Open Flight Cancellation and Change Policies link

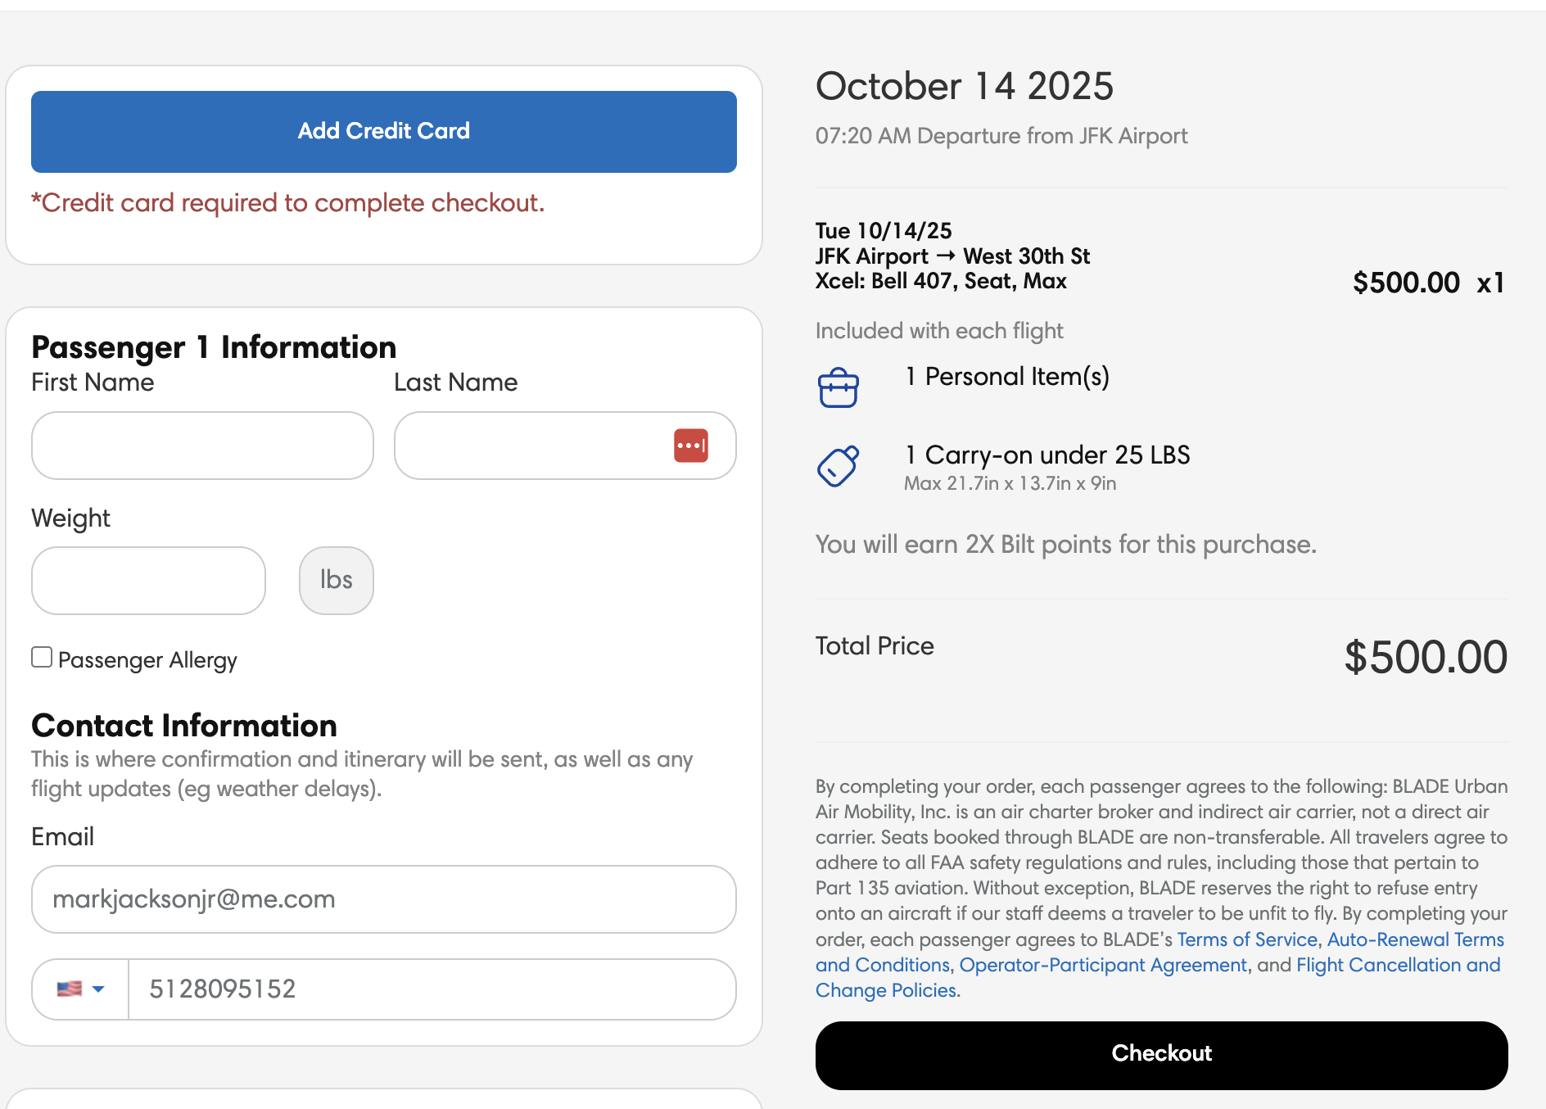click(1398, 965)
